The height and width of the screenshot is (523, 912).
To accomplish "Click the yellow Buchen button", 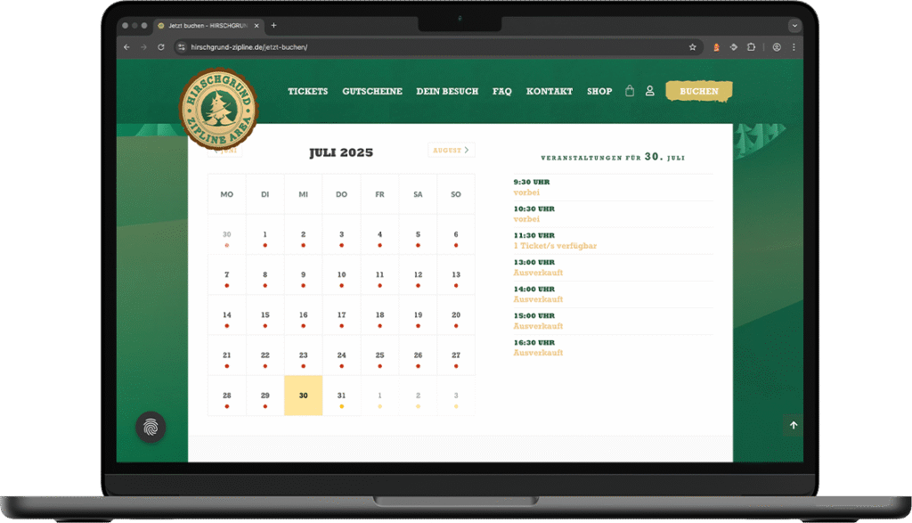I will pos(698,91).
